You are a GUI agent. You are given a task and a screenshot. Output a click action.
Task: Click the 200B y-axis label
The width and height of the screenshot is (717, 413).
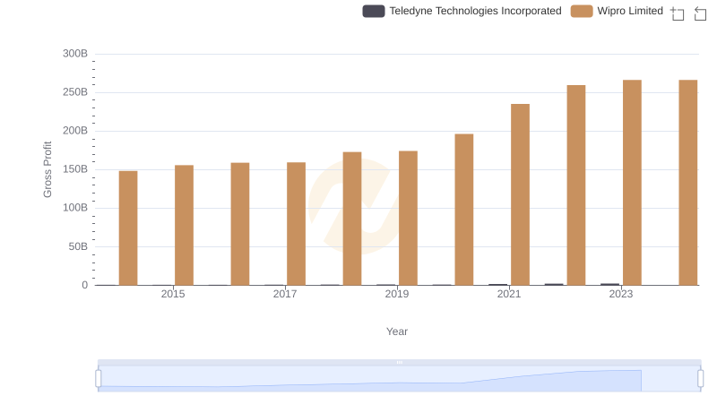pos(75,131)
